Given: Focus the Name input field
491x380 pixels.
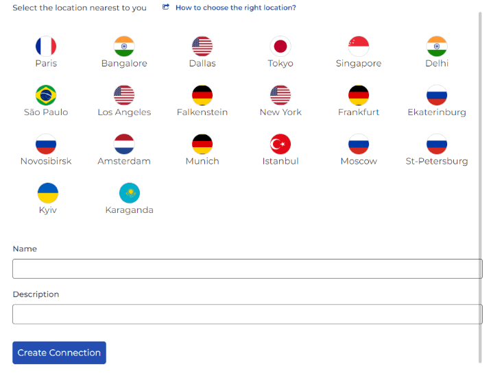Looking at the screenshot, I should click(x=247, y=268).
